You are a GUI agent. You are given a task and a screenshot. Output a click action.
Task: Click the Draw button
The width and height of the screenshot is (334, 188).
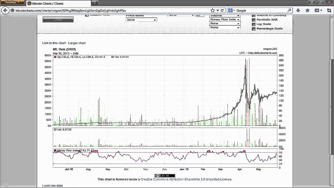pyautogui.click(x=58, y=20)
